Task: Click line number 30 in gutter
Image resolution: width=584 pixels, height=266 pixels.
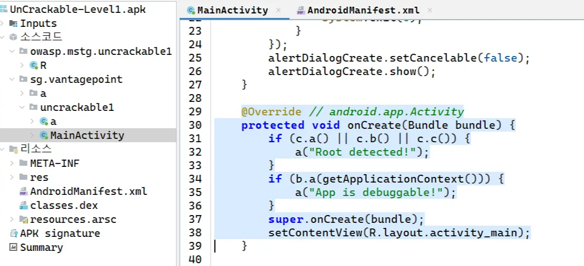Action: coord(195,125)
